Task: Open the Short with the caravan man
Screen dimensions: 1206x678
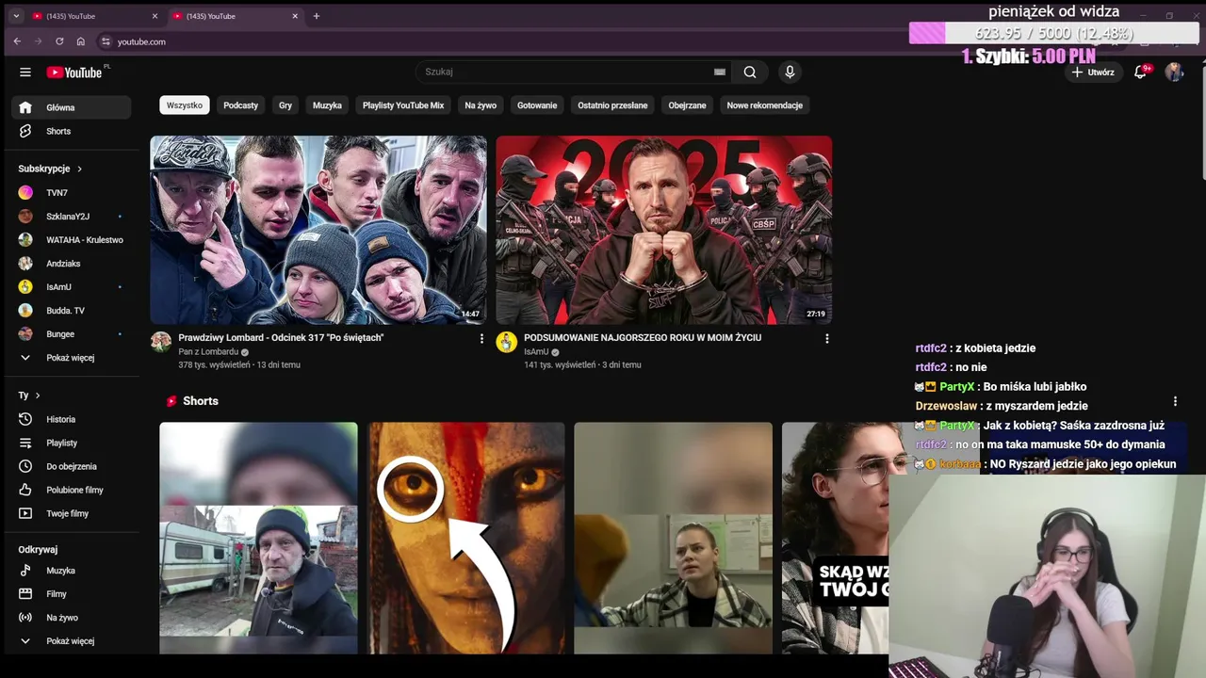Action: (258, 538)
